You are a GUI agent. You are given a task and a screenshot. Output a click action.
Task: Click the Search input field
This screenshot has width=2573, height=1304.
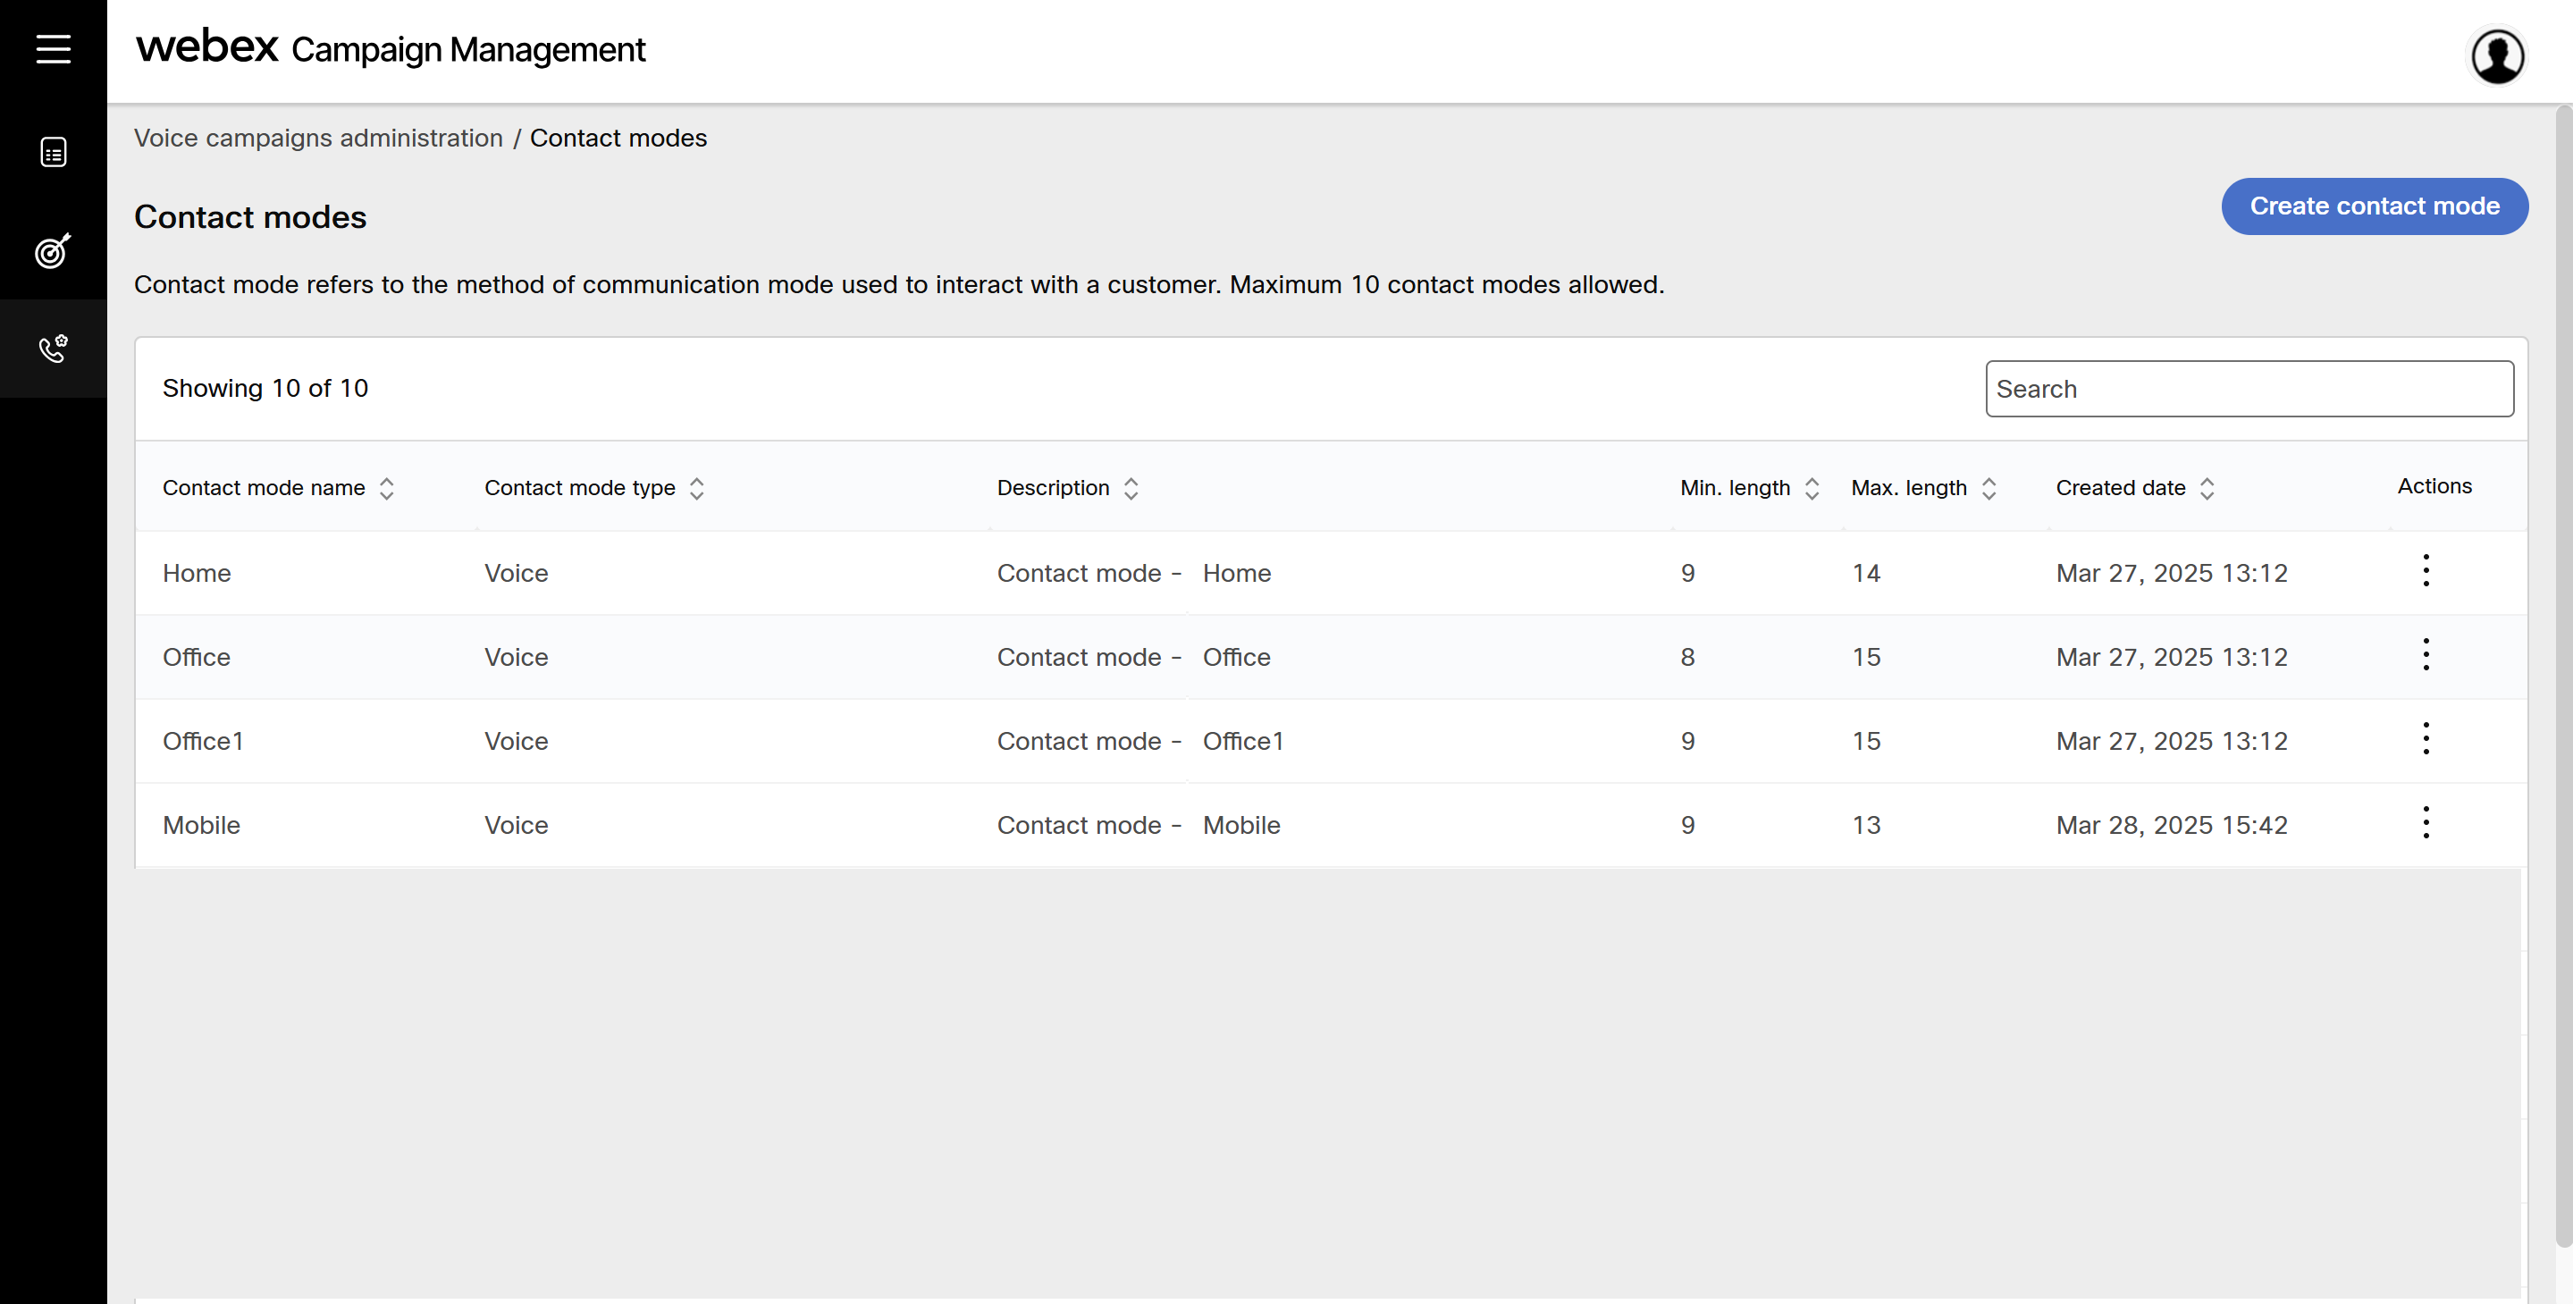tap(2249, 389)
